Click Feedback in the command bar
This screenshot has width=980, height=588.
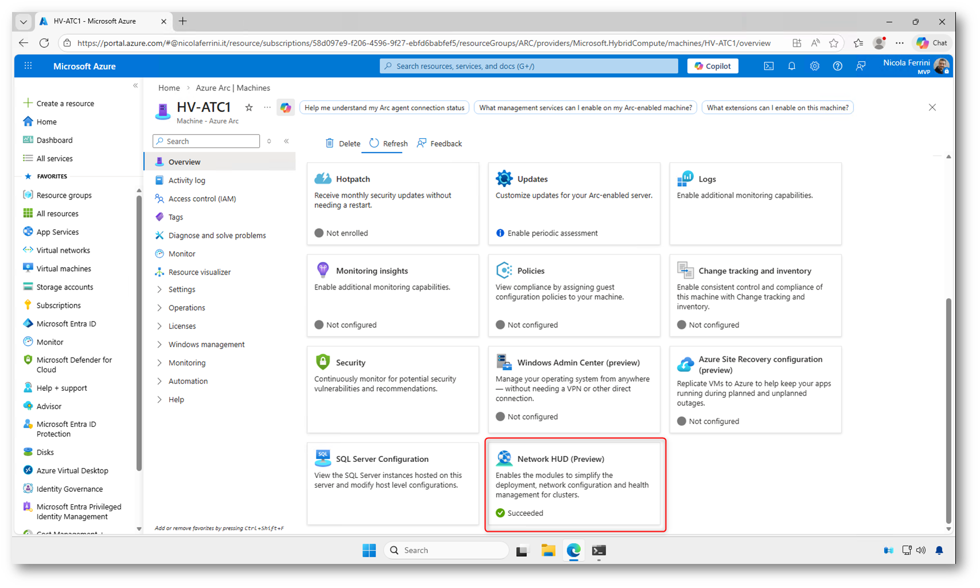439,143
